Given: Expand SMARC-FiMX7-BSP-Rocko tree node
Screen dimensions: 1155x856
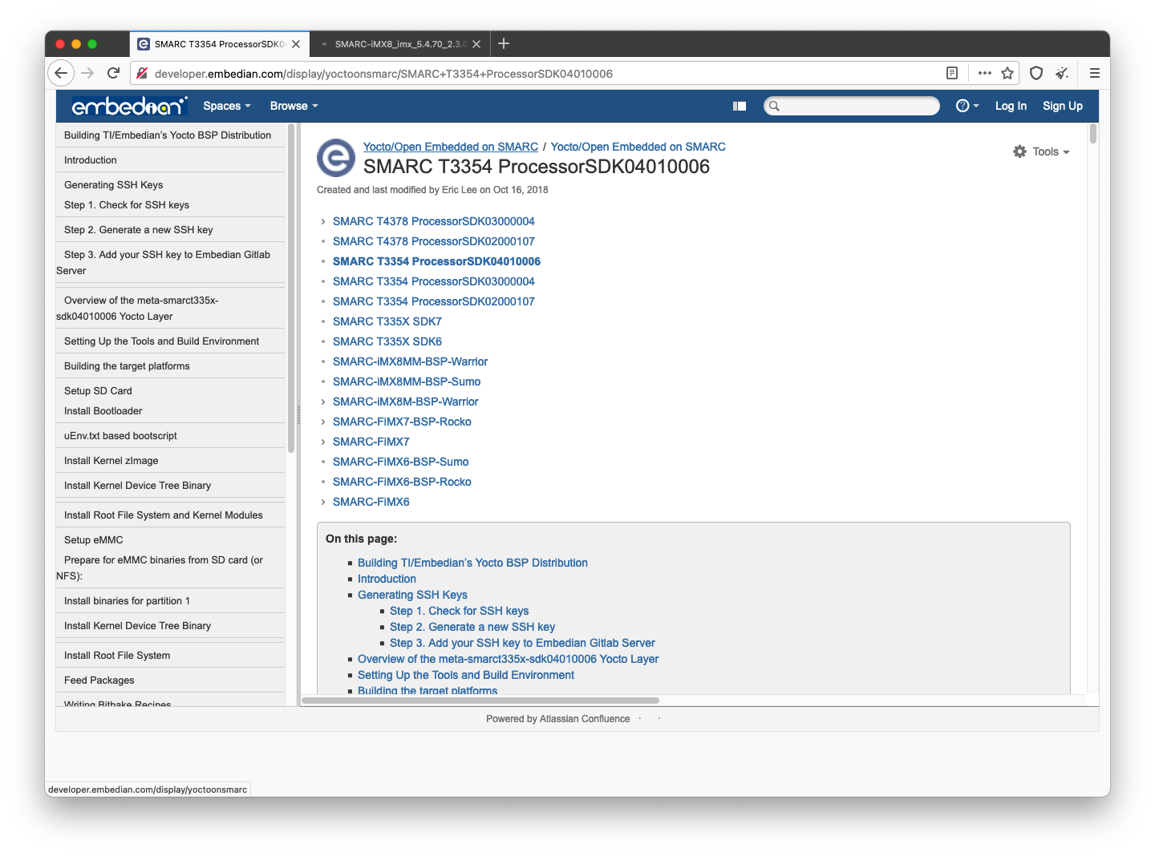Looking at the screenshot, I should [x=323, y=422].
